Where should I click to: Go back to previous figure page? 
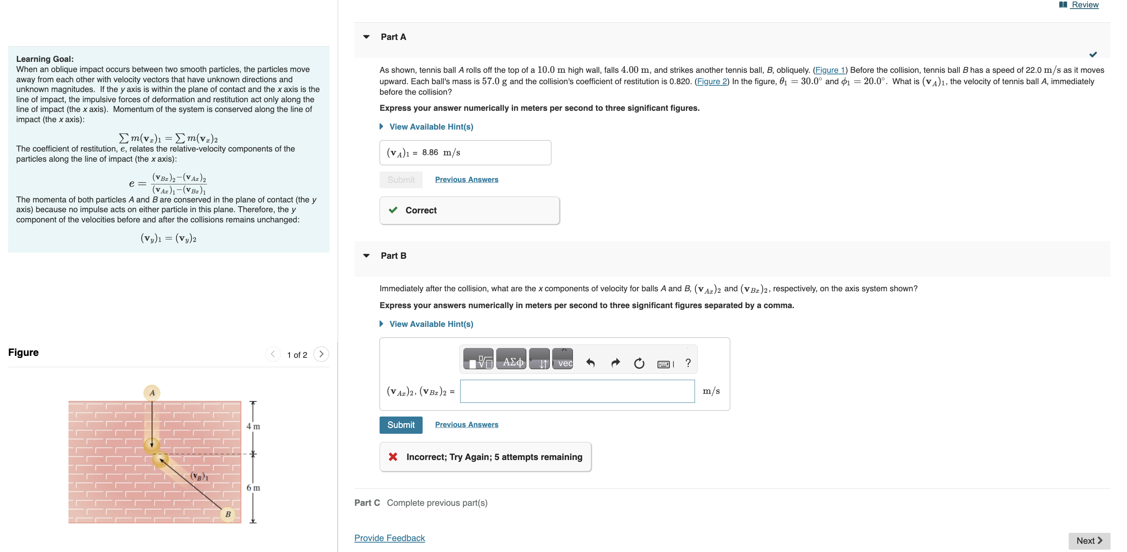click(x=273, y=354)
